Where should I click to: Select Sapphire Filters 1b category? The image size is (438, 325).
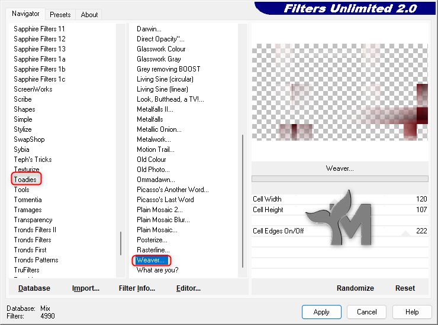[x=40, y=69]
